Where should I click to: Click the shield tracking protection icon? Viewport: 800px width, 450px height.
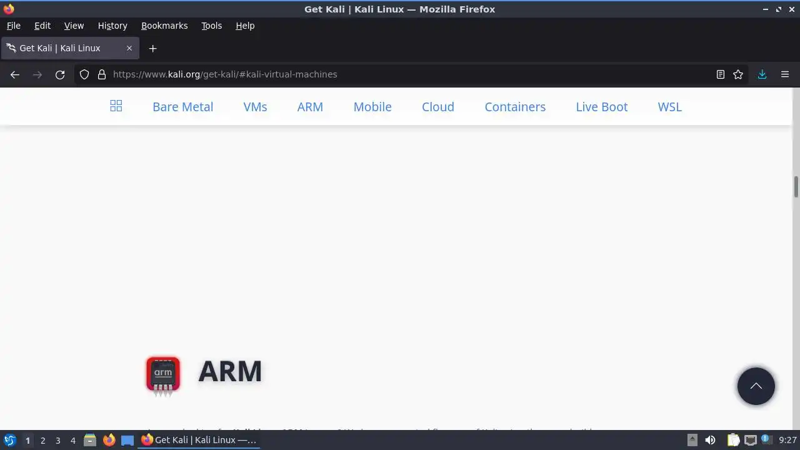(84, 74)
